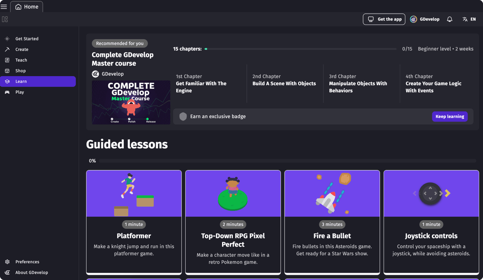The width and height of the screenshot is (483, 280).
Task: Go to the Create section
Action: [22, 50]
